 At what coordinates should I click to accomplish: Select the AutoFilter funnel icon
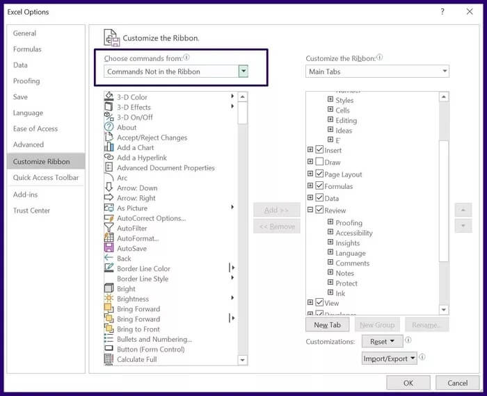tap(109, 228)
